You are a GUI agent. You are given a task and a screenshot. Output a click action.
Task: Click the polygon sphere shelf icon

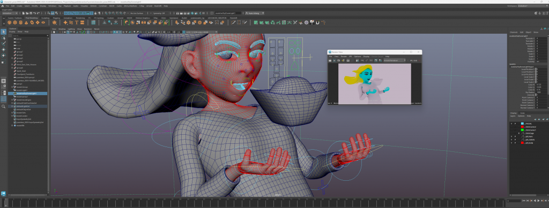(x=9, y=22)
